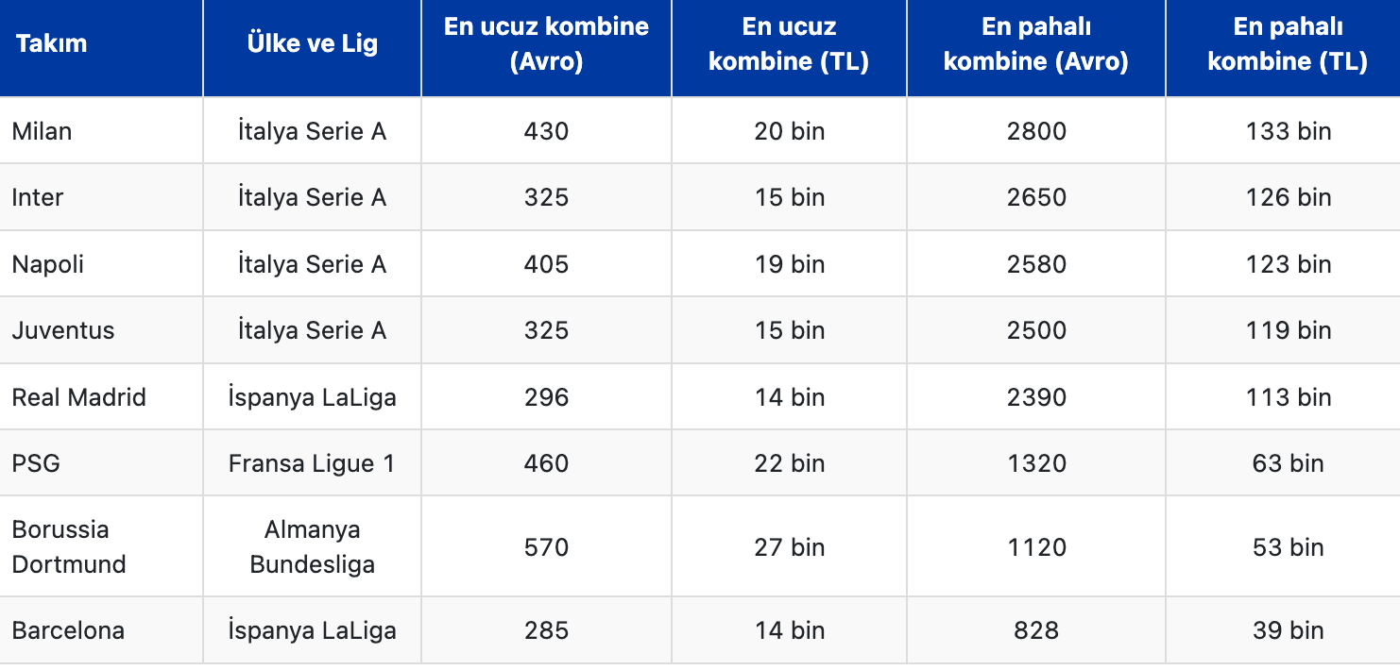Select the Inter team cell
1400x670 pixels.
tap(38, 197)
